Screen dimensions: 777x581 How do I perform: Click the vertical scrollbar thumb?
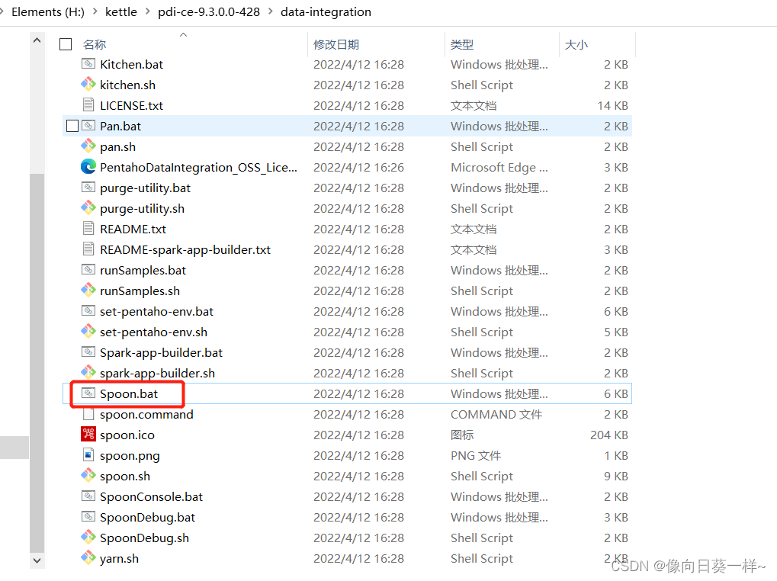(37, 363)
